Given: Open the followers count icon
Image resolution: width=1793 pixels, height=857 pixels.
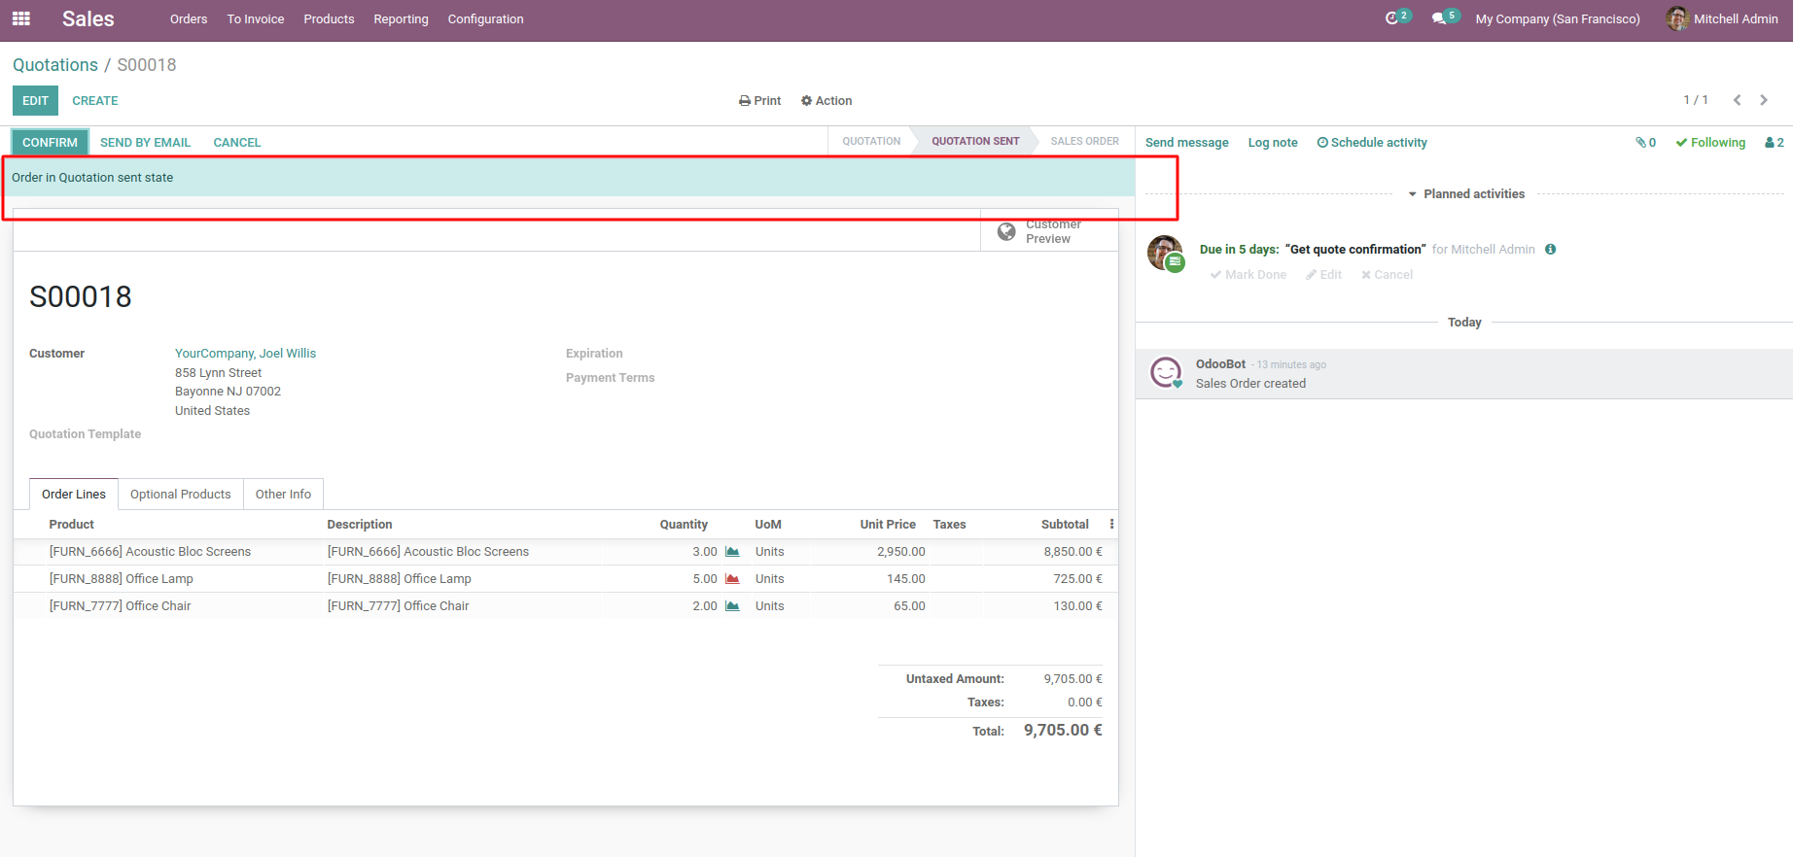Looking at the screenshot, I should pos(1774,143).
